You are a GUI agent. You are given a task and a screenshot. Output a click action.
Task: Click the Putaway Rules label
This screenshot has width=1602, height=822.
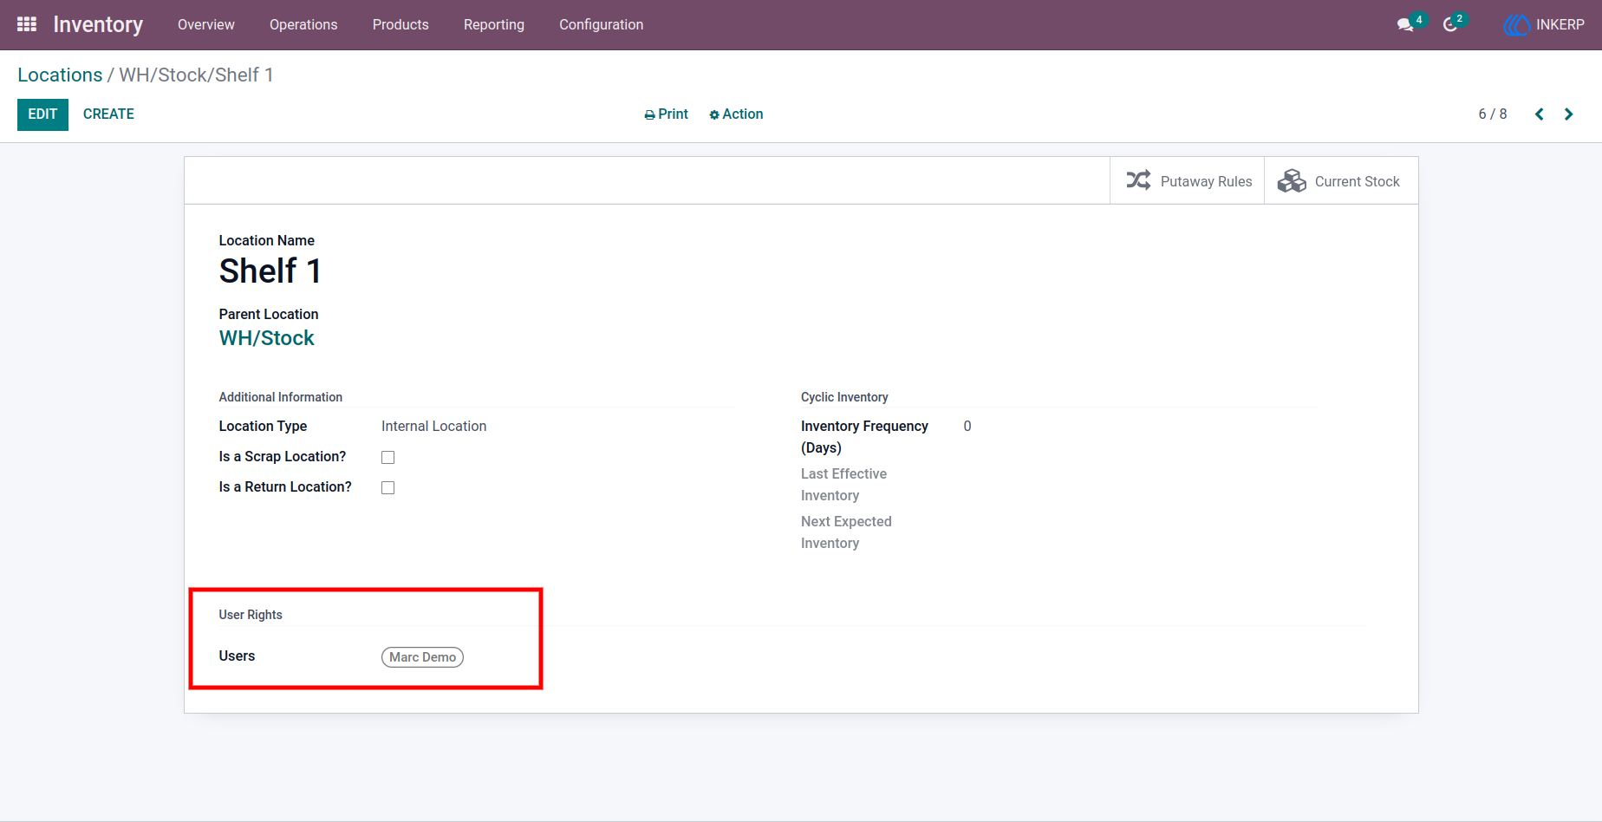point(1207,181)
